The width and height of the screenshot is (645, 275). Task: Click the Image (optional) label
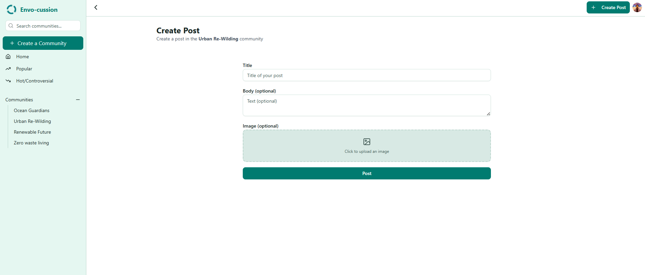coord(261,126)
